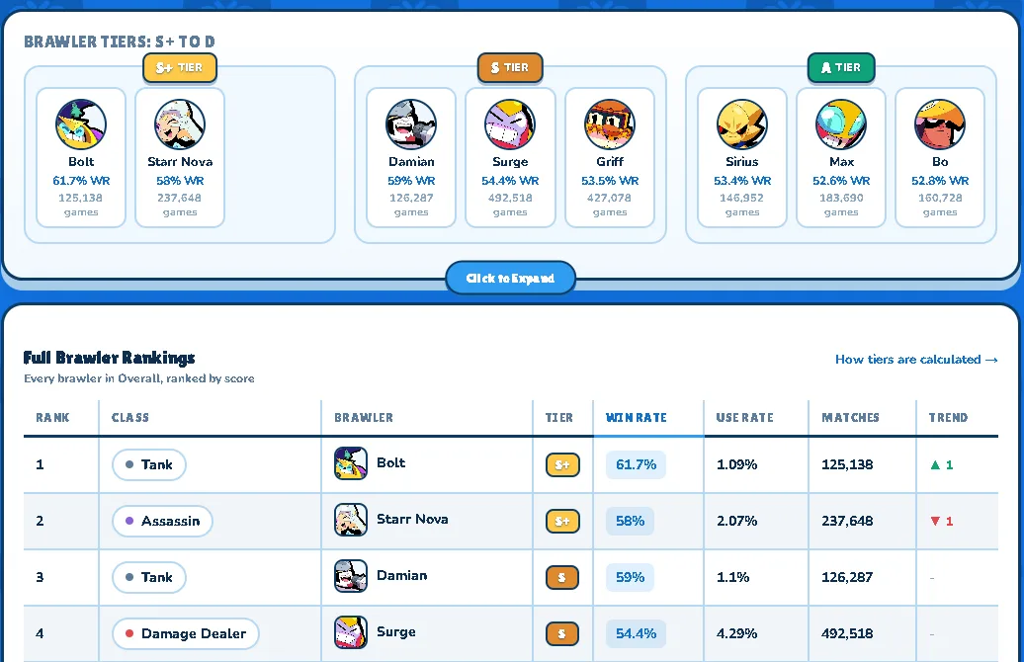Image resolution: width=1024 pixels, height=662 pixels.
Task: Click the 53.4% WR text on Sirius's card
Action: point(742,181)
